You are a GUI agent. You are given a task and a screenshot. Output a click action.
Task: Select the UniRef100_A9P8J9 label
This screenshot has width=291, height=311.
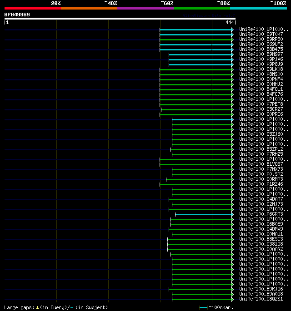261,64
